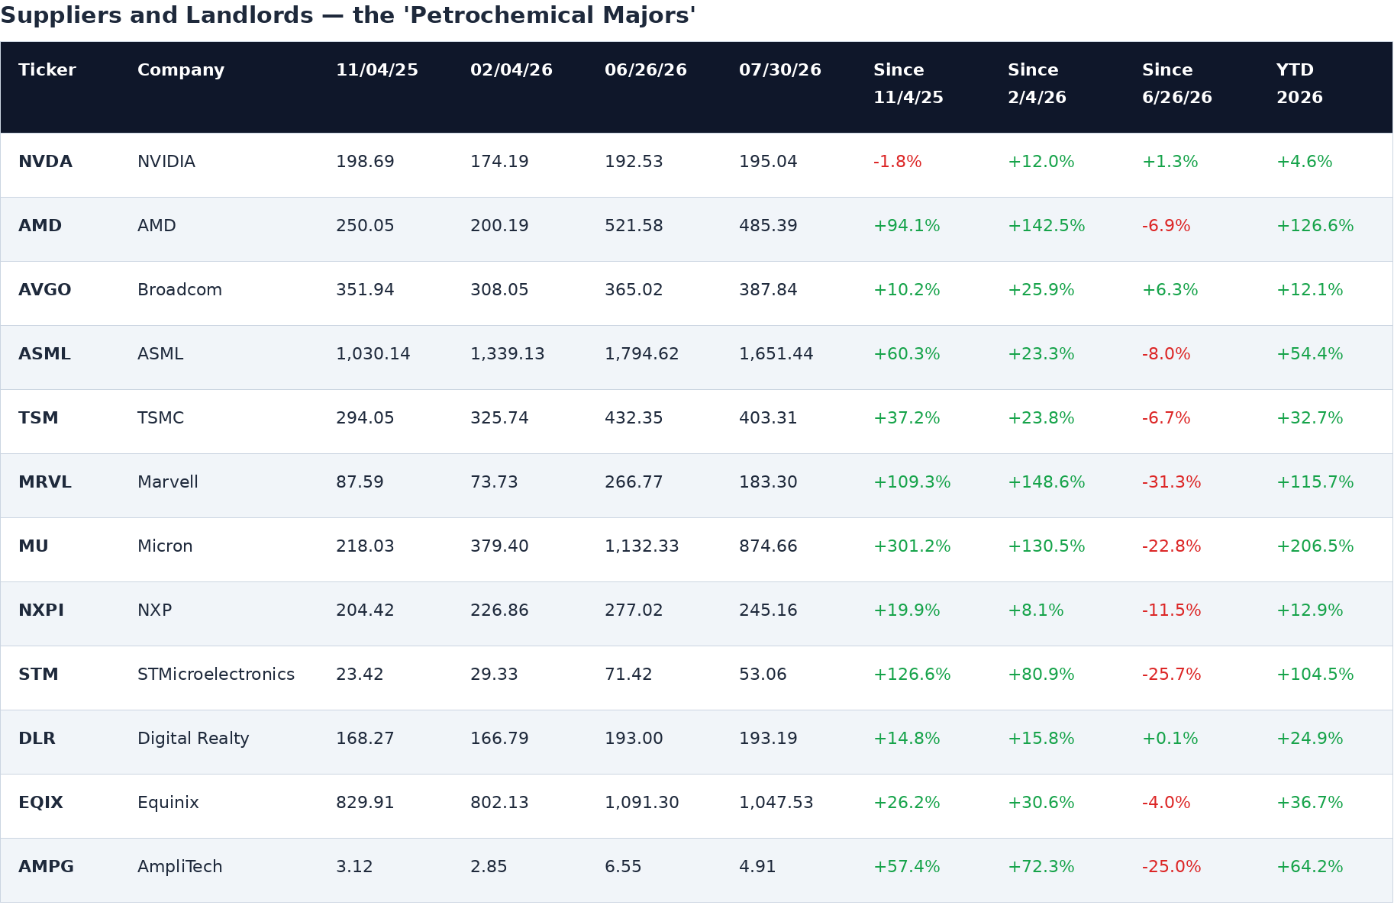Select the YTD 2026 column header
Screen dimensions: 1394x905
pos(1299,84)
